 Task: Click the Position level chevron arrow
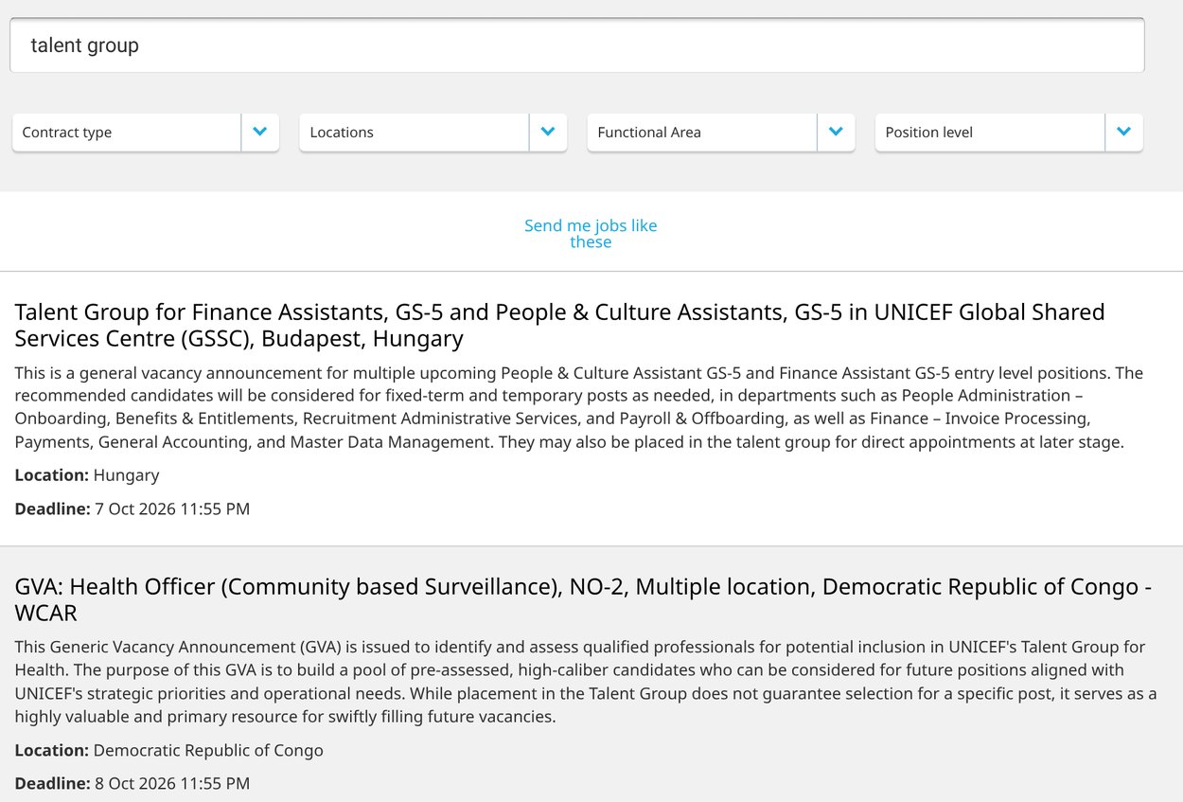pyautogui.click(x=1123, y=133)
